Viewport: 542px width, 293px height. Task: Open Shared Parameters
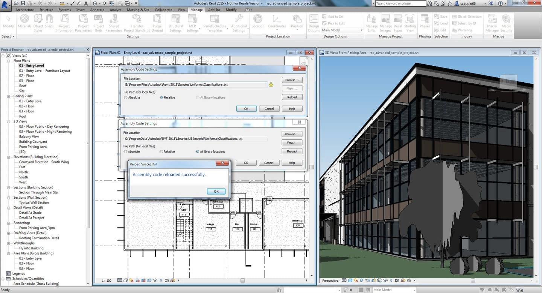point(114,22)
